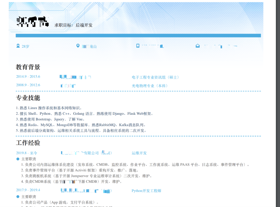Screen dimensions: 280x207
Task: Select the 工作经验 section heading
Action: (28, 143)
